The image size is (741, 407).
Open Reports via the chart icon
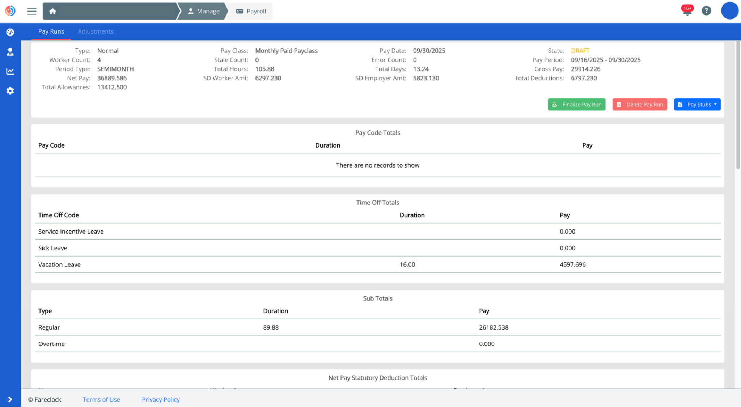[10, 71]
